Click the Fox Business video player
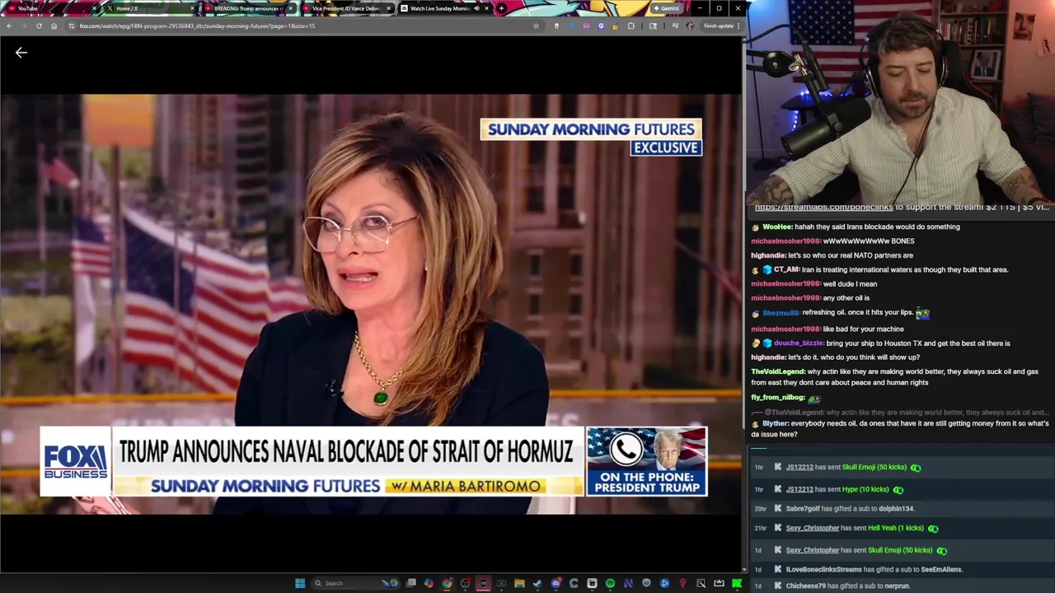The height and width of the screenshot is (593, 1055). point(371,303)
